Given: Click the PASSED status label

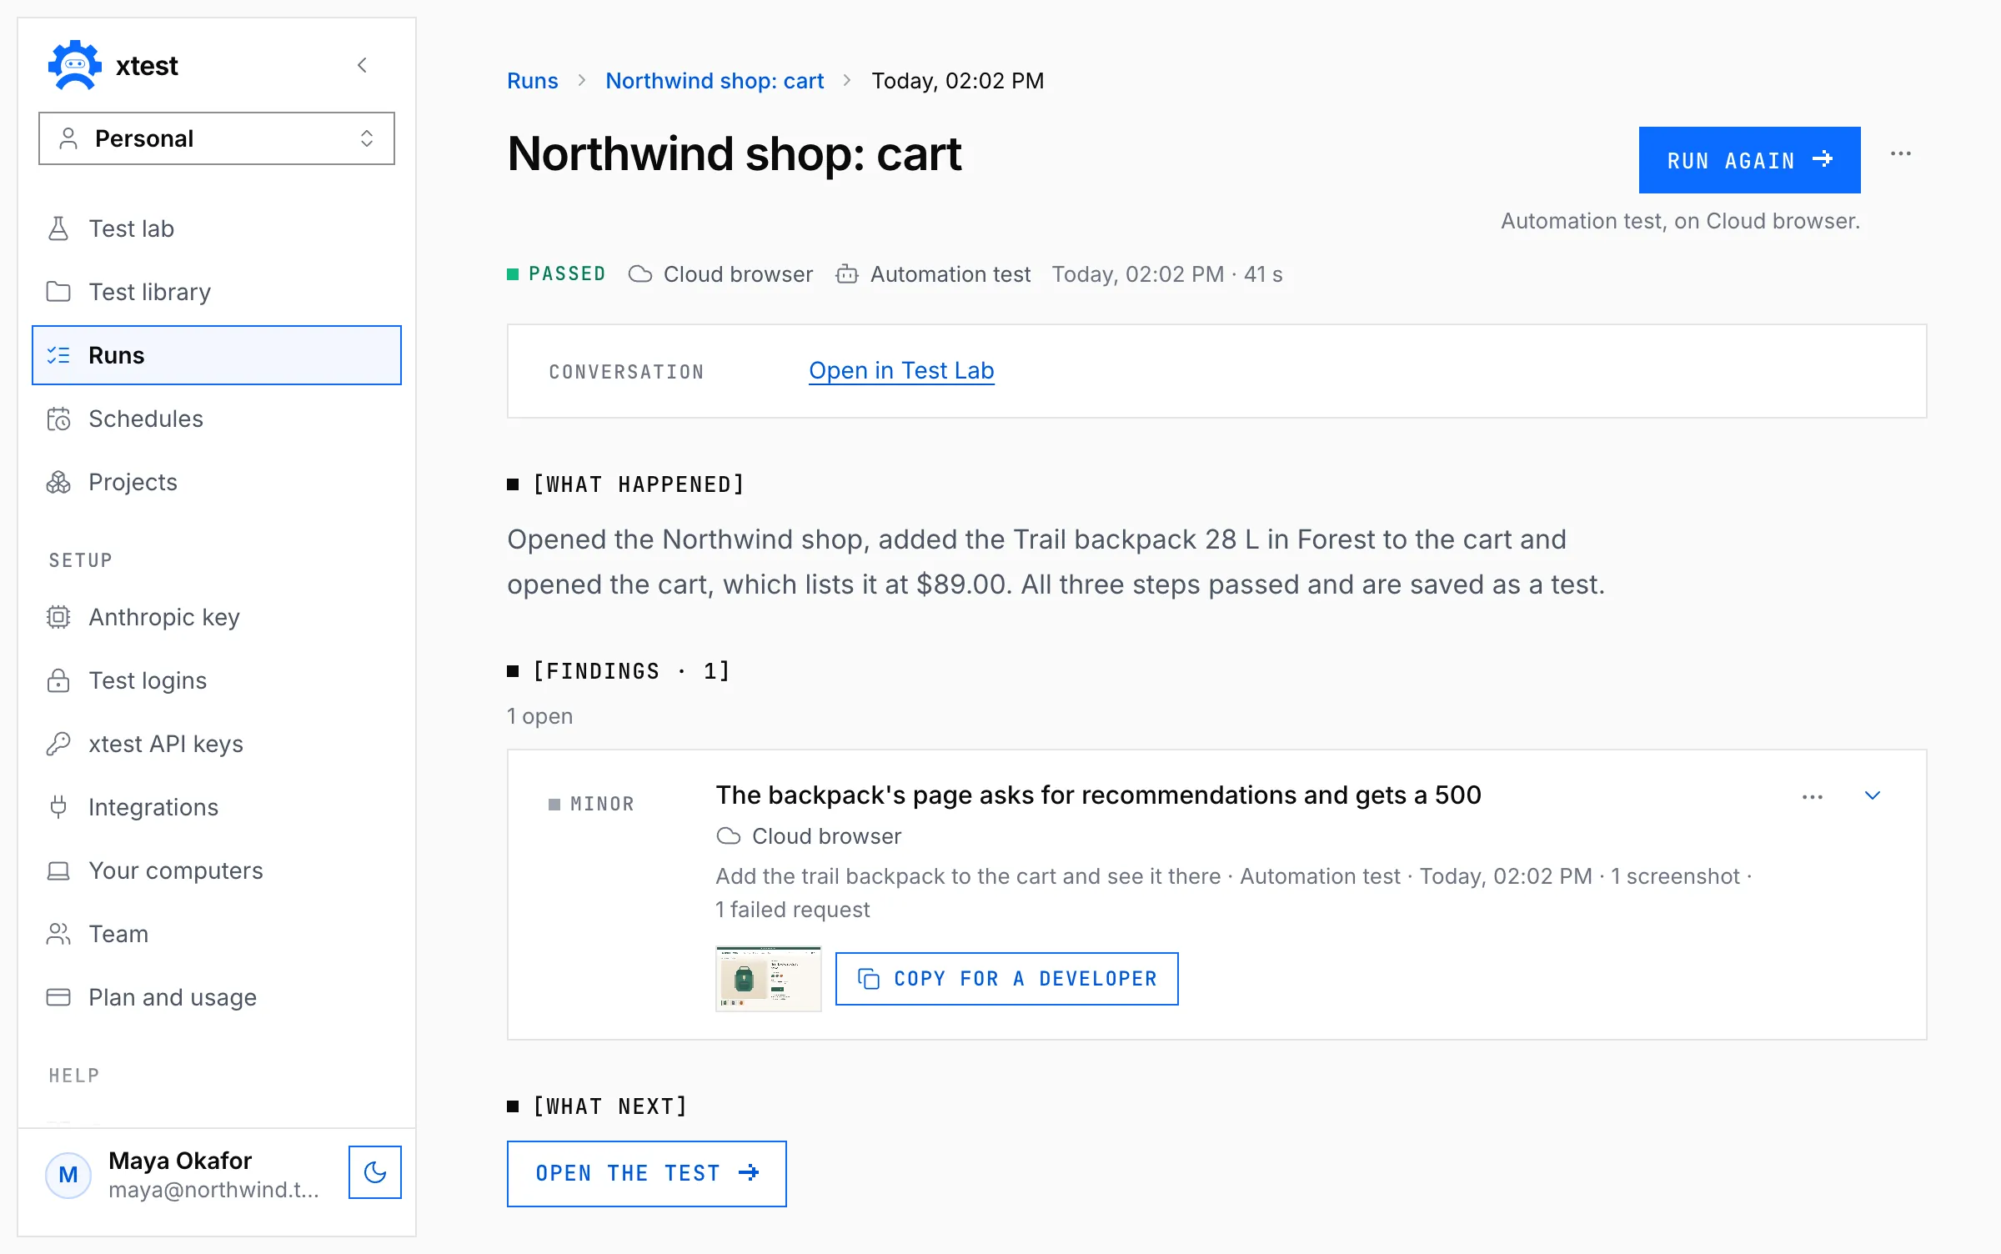Looking at the screenshot, I should [x=567, y=274].
